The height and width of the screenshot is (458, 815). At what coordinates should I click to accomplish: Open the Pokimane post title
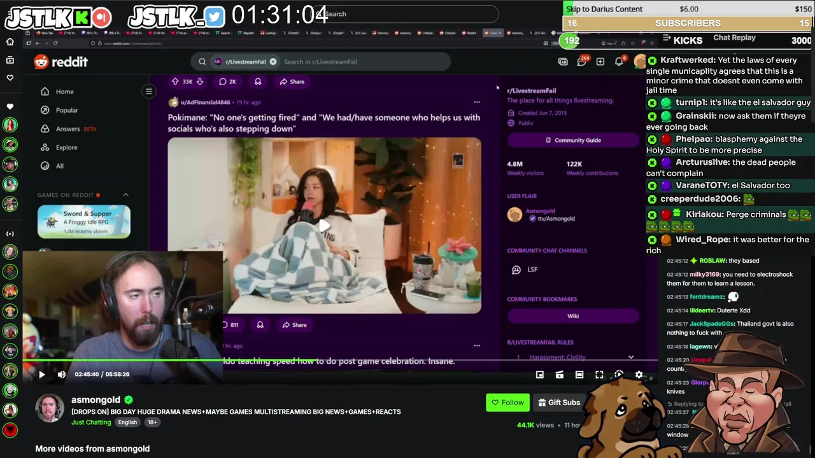324,123
